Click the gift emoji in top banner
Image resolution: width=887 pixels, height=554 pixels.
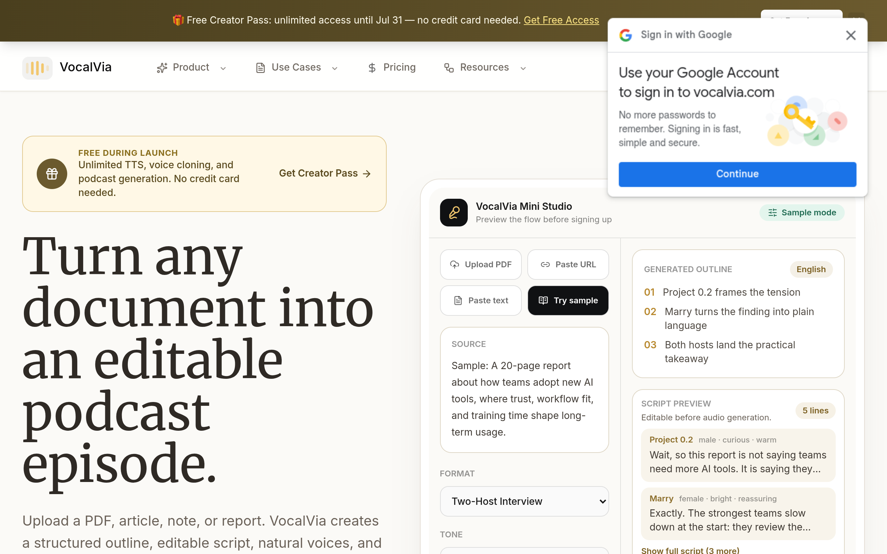tap(178, 20)
